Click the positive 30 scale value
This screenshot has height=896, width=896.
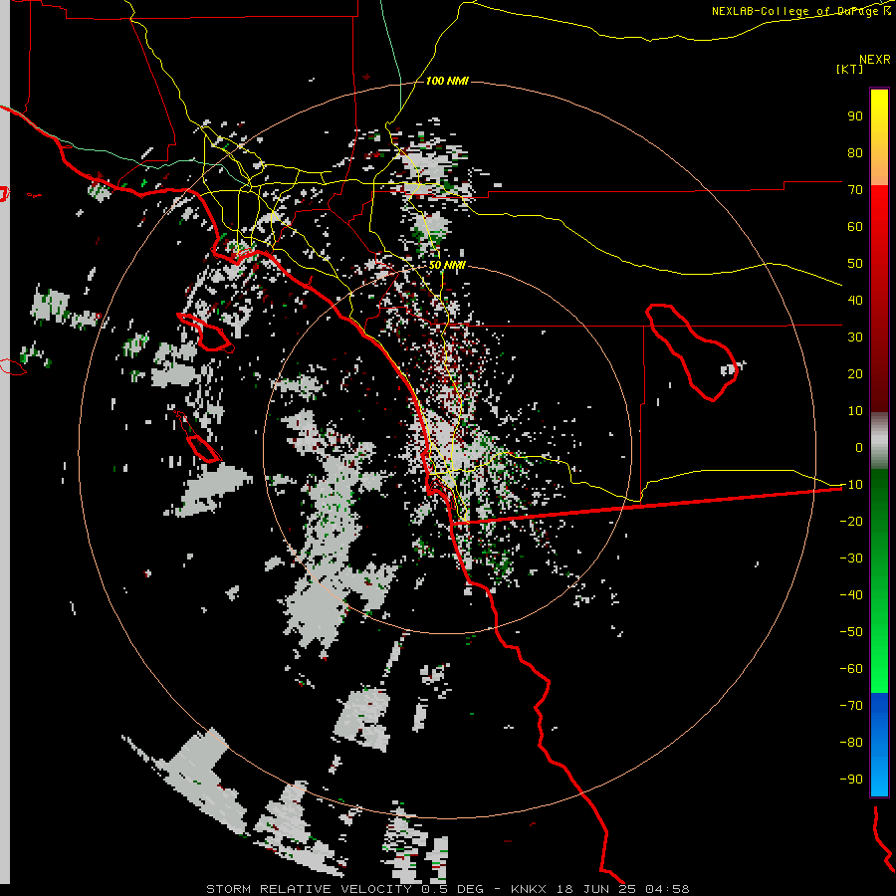(x=855, y=337)
